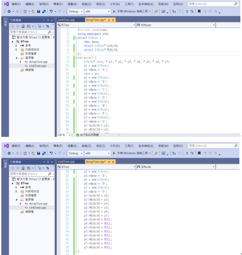
Task: Toggle pin on ArrayTree.cpp tab in lower window
Action: click(x=109, y=162)
